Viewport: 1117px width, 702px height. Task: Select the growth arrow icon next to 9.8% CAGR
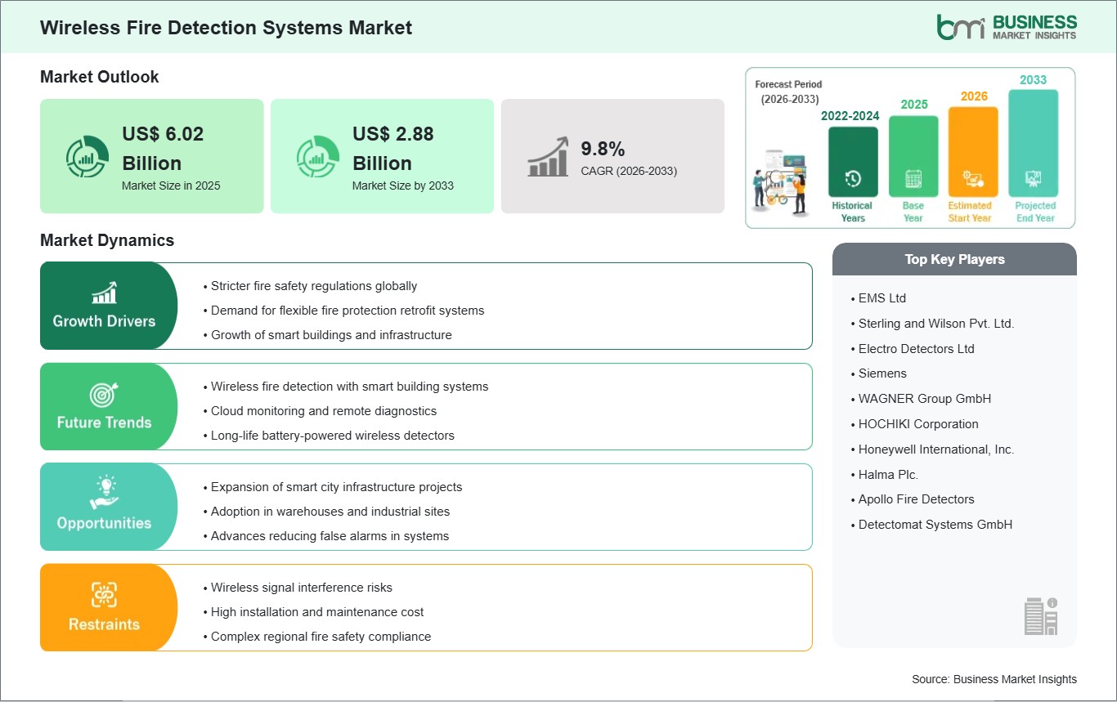(548, 156)
